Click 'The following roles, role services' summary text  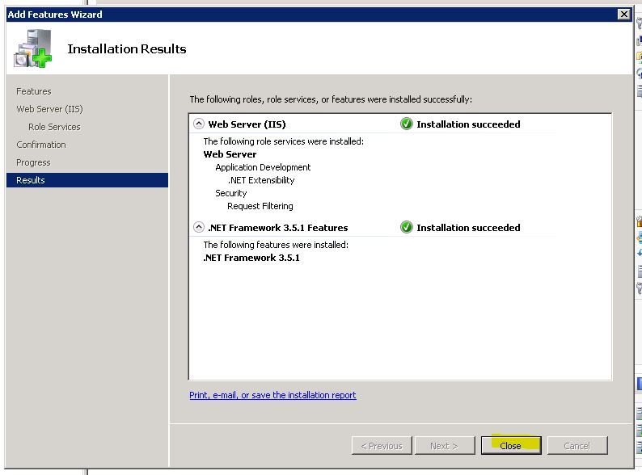coord(331,99)
